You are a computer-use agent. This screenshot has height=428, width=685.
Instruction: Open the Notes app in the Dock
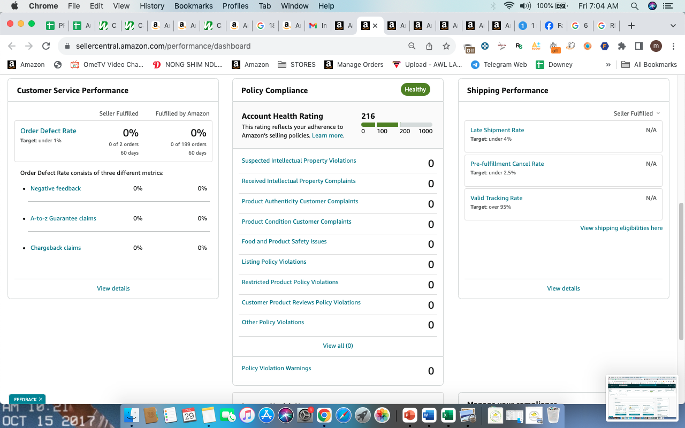(x=208, y=415)
